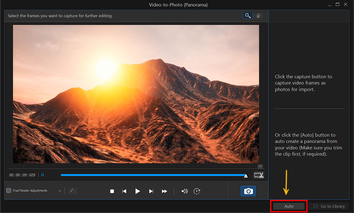The height and width of the screenshot is (213, 354).
Task: Open the volume speaker control
Action: point(185,191)
